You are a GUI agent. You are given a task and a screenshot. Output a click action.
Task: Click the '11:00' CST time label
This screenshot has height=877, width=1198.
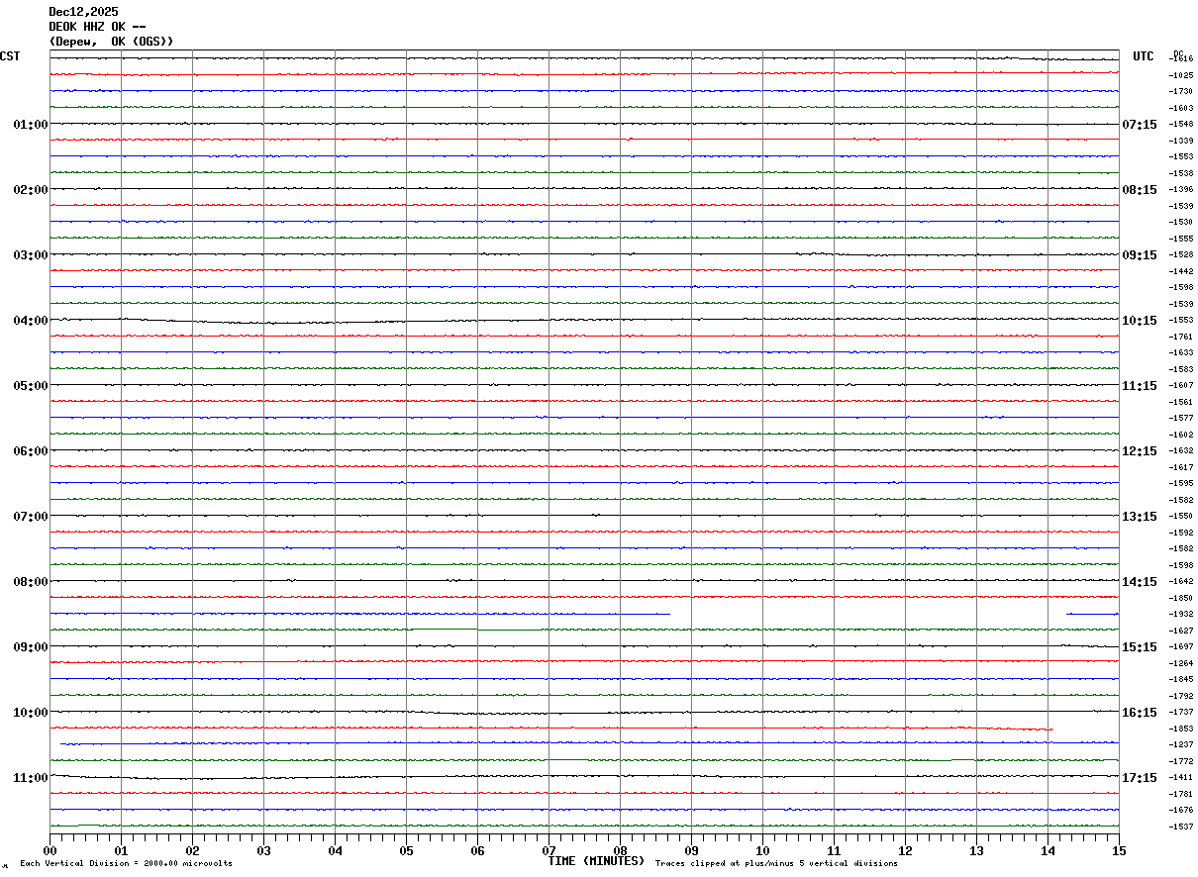tap(31, 778)
